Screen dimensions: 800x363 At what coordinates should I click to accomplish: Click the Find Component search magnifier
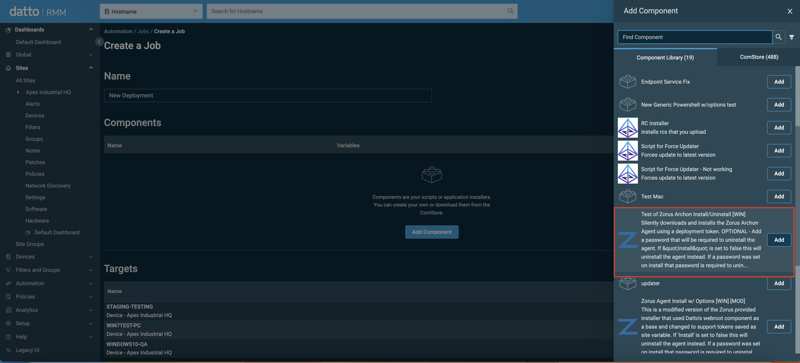779,37
